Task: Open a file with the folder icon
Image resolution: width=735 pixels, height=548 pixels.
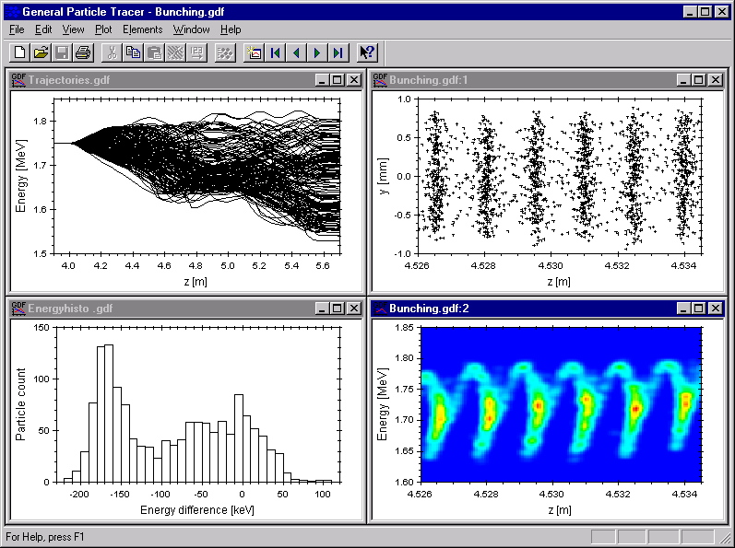Action: [41, 52]
